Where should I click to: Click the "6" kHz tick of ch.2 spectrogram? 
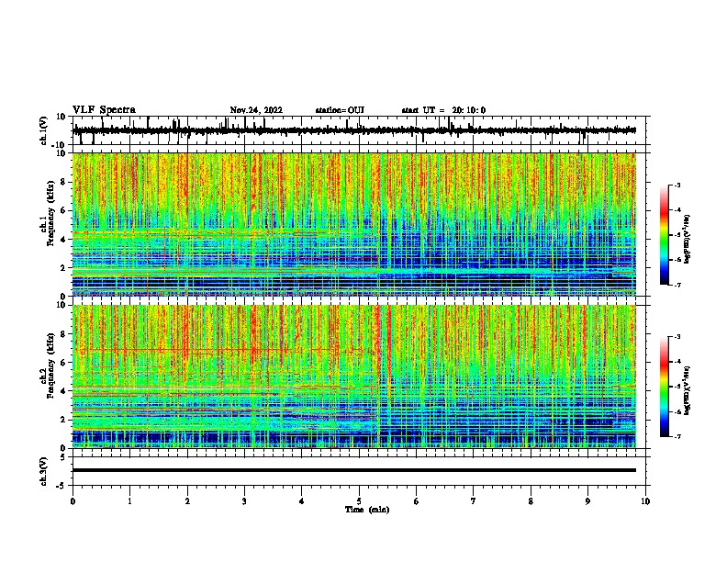63,363
